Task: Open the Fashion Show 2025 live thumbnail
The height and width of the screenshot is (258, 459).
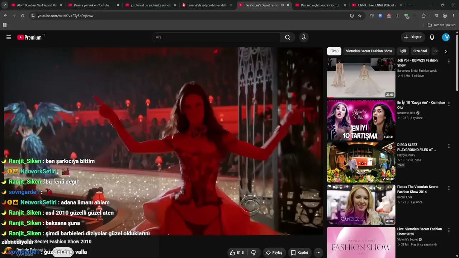Action: (361, 243)
